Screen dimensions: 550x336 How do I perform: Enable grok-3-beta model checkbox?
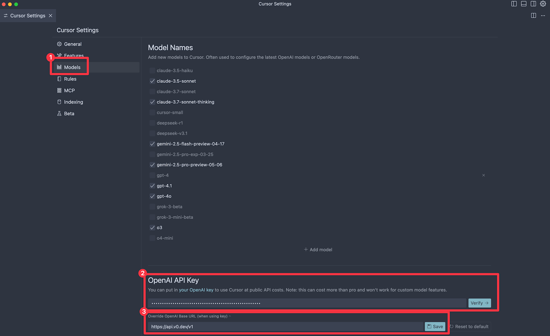tap(152, 206)
